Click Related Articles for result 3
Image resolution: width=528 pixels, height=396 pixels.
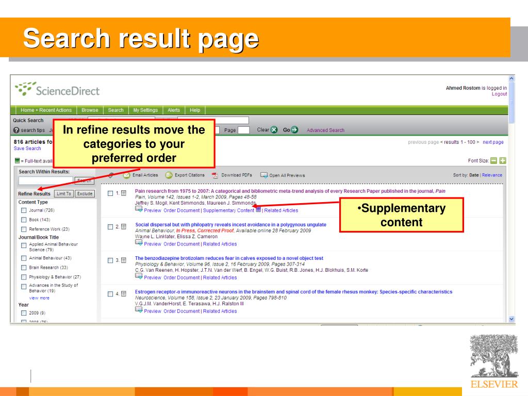pos(220,278)
